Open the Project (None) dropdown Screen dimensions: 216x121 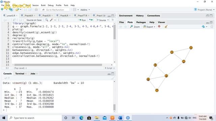click(x=204, y=10)
